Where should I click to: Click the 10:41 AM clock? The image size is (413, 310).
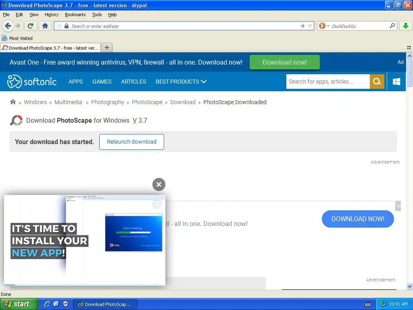[x=398, y=304]
